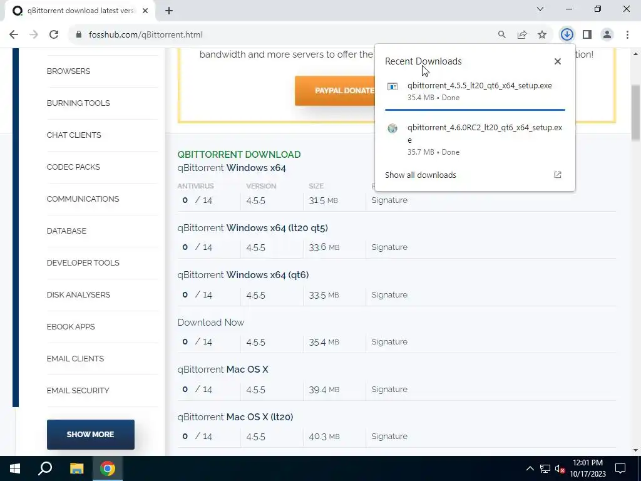Open the Windows notification center
The image size is (641, 481).
pos(620,468)
